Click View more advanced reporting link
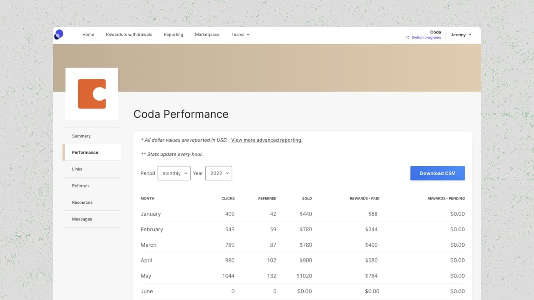 (x=267, y=140)
